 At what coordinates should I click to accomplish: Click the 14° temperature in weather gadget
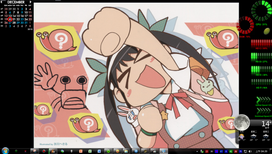(266, 124)
